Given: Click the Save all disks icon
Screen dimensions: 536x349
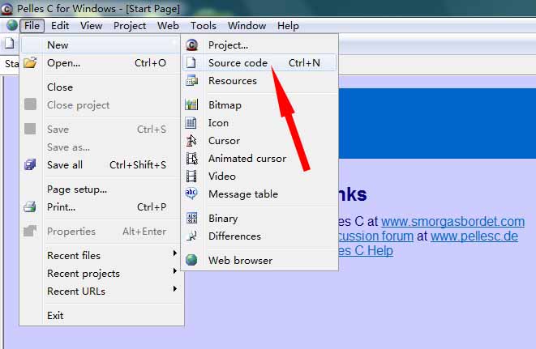Looking at the screenshot, I should tap(30, 164).
